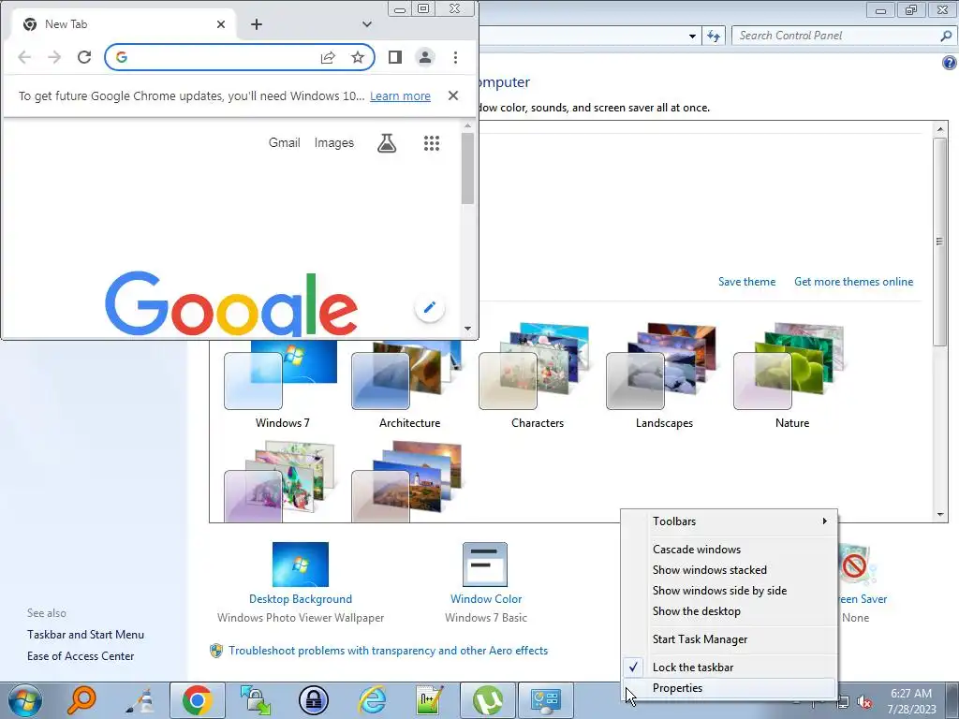Click Get more themes online
Image resolution: width=959 pixels, height=719 pixels.
pyautogui.click(x=854, y=282)
